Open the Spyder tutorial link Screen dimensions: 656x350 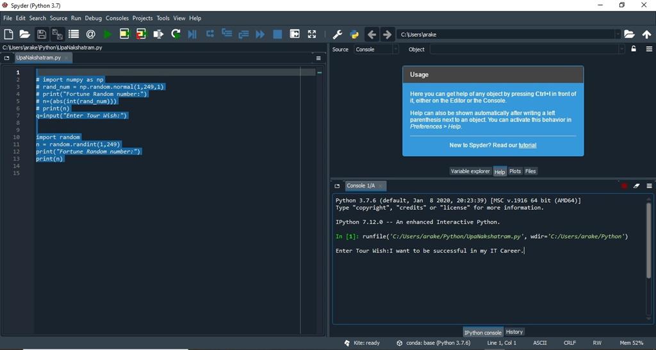click(527, 145)
